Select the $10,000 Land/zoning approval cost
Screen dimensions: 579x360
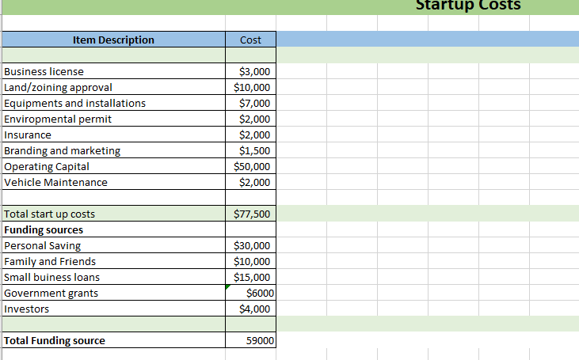252,87
